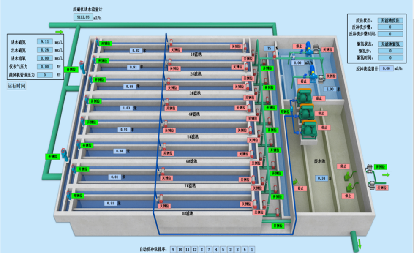Click the 进水溶氧 value field
Image resolution: width=414 pixels, height=253 pixels.
point(45,58)
